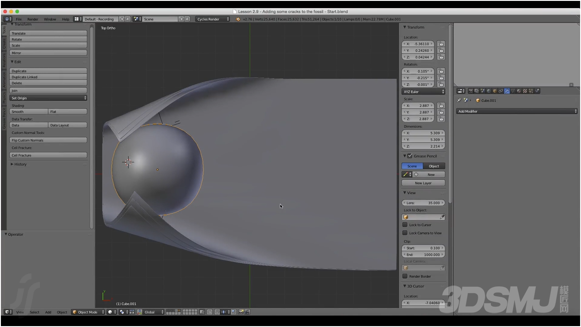Select Smooth shading button
Image resolution: width=581 pixels, height=327 pixels.
(x=29, y=112)
